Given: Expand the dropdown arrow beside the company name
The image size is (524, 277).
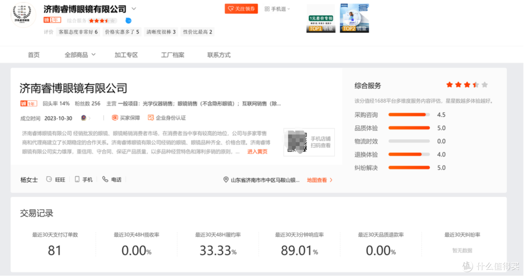Looking at the screenshot, I should [x=134, y=9].
